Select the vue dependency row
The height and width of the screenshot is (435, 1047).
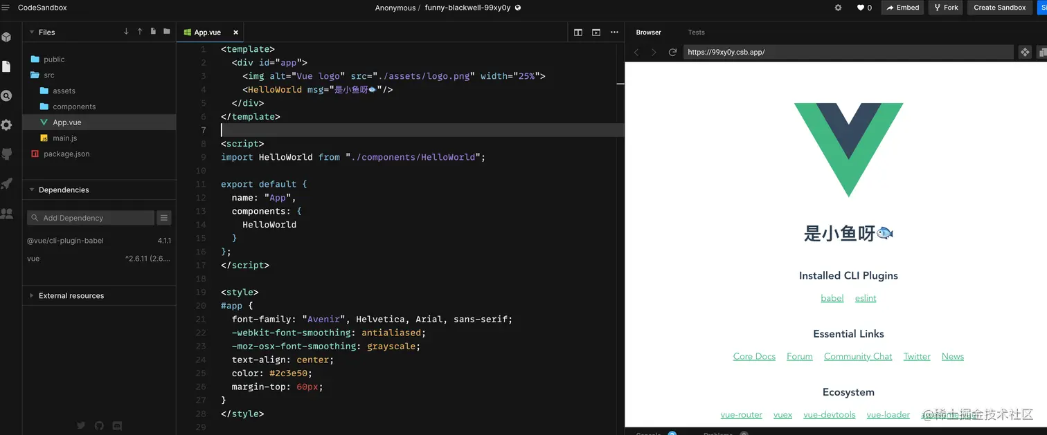[x=99, y=259]
